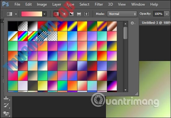
Task: Open the Edit menu
Action: pos(28,4)
